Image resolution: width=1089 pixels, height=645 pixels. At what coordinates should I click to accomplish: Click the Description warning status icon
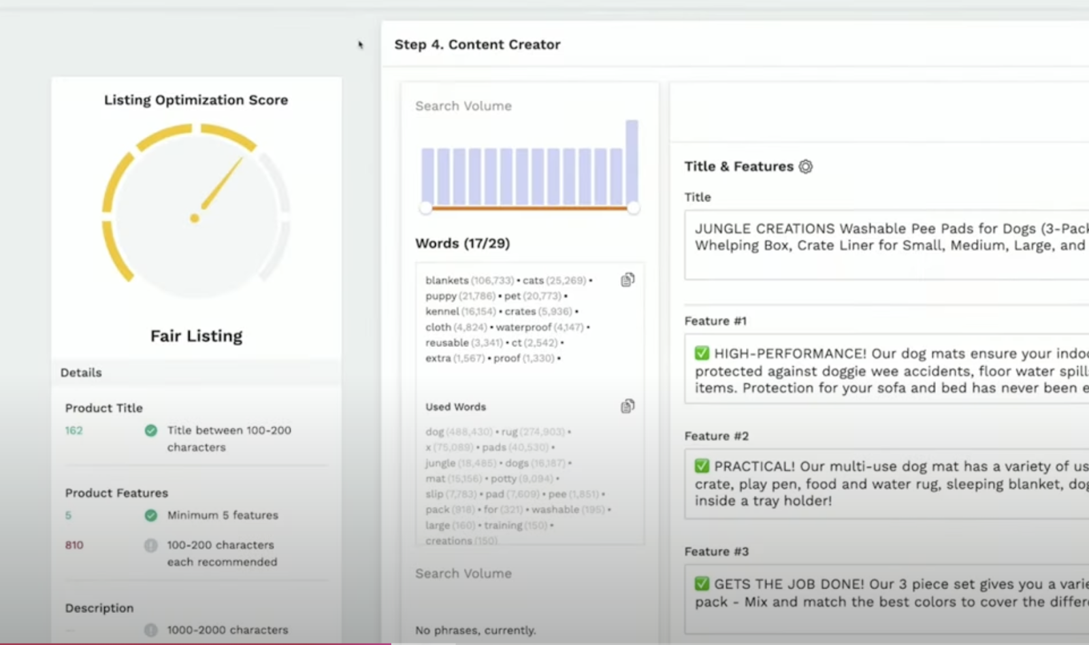pos(151,629)
